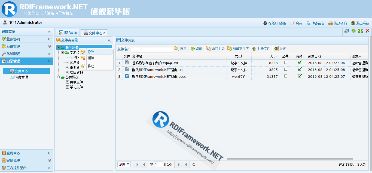
Task: Click the 刷新 refresh button
Action: pos(196,49)
